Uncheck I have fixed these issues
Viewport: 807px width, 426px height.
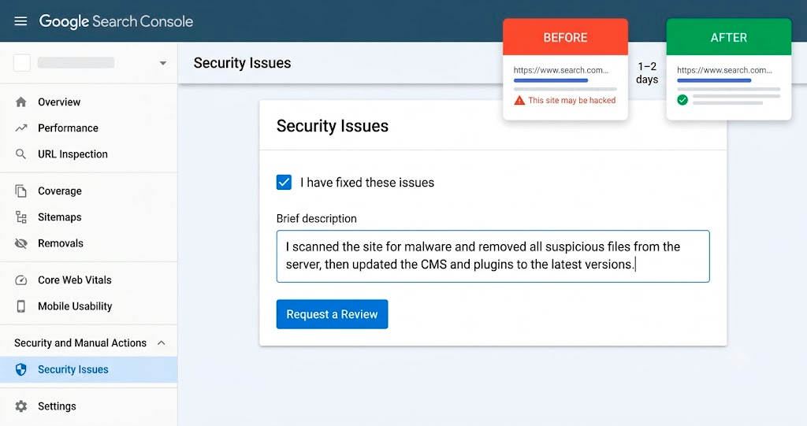(x=284, y=182)
